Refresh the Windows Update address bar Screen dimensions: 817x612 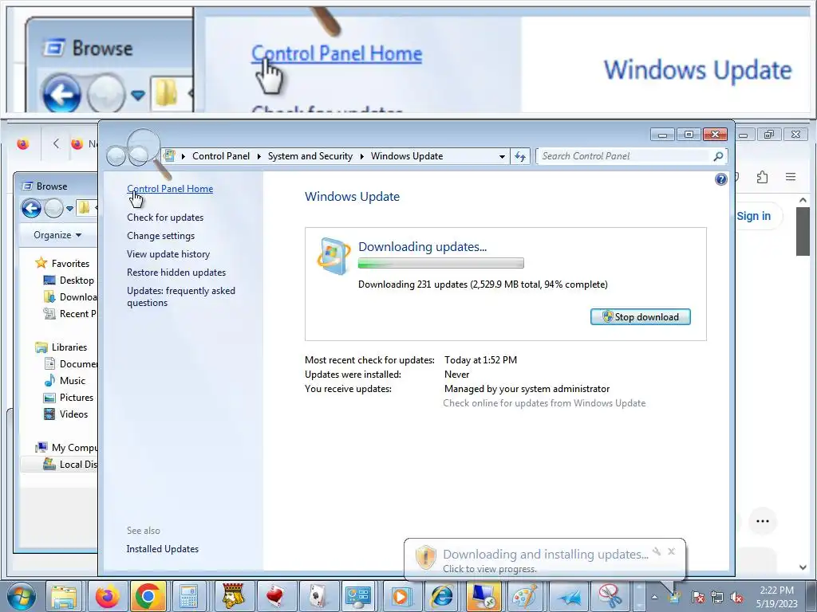[520, 156]
